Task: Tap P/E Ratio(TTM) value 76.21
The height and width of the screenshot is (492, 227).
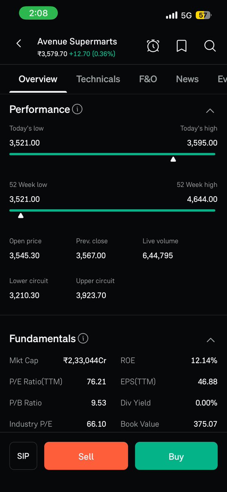Action: point(97,382)
